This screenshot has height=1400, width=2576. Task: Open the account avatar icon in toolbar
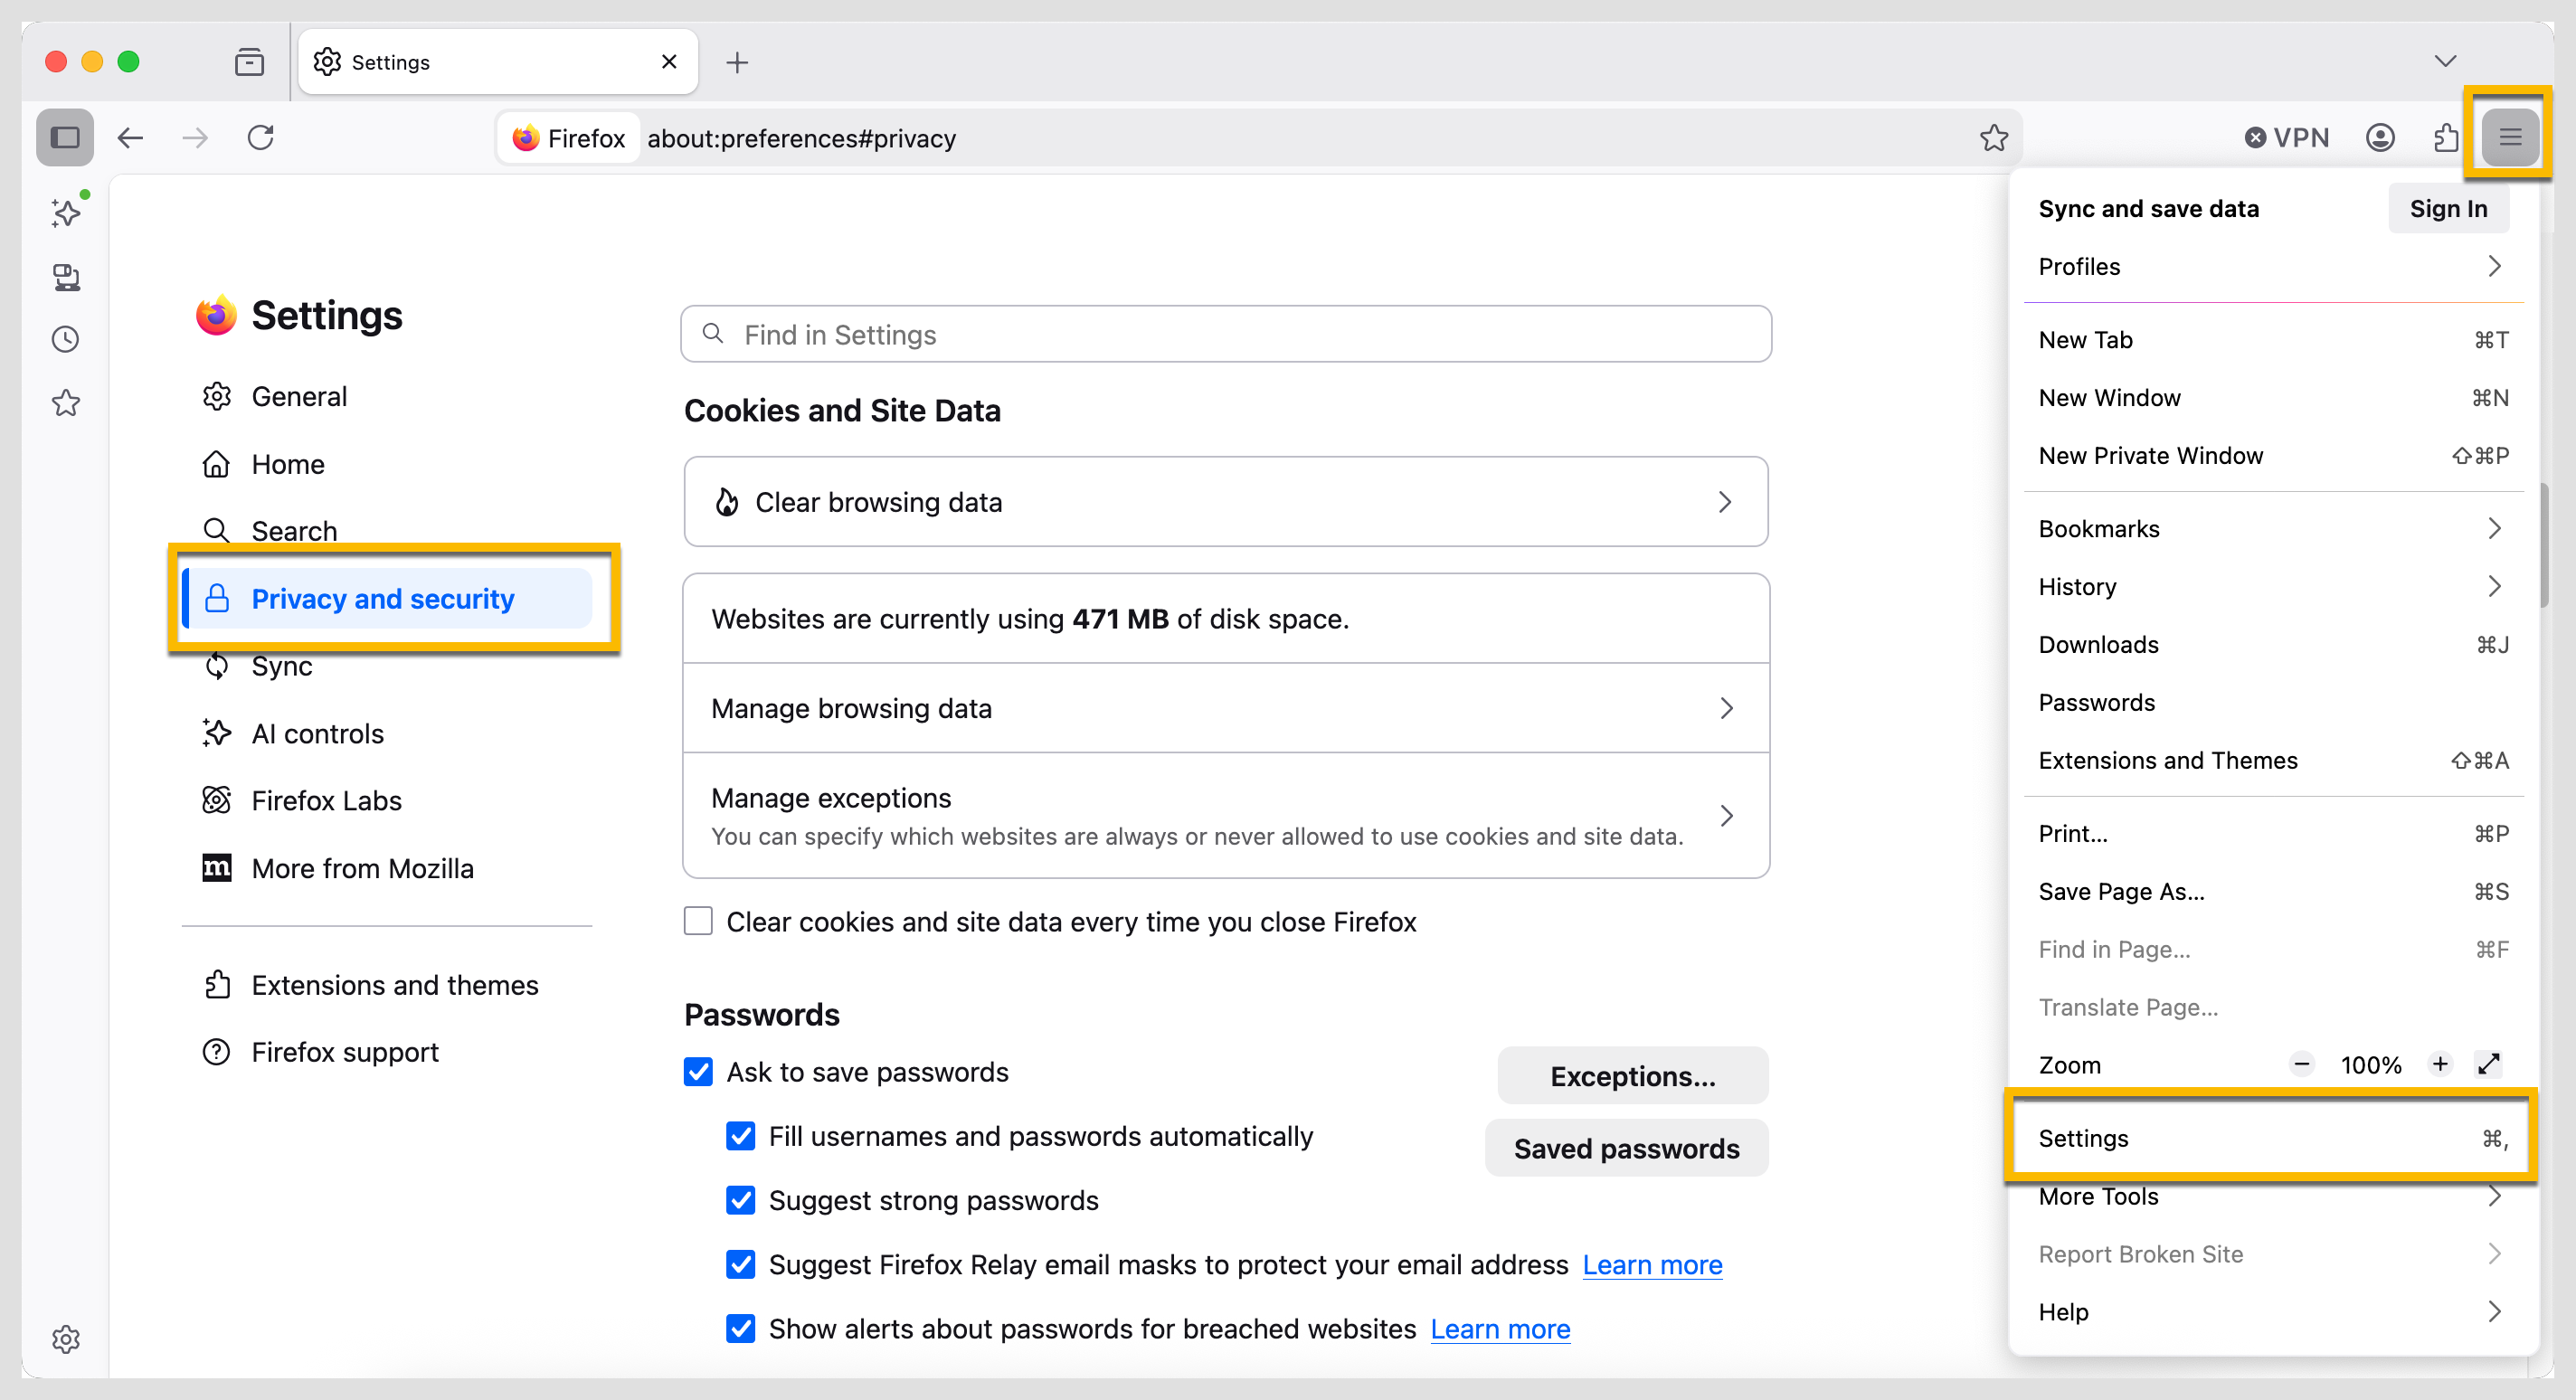2380,137
